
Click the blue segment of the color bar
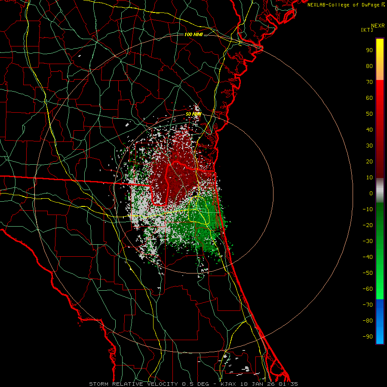[x=380, y=322]
